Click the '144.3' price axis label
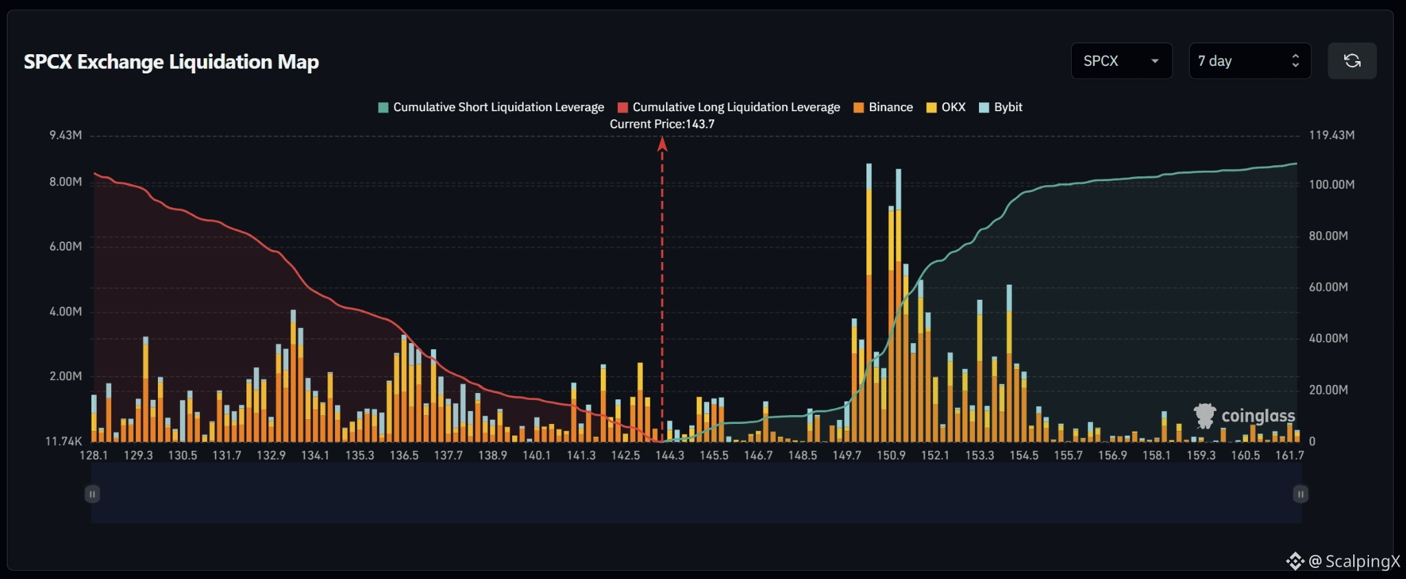 [x=669, y=455]
